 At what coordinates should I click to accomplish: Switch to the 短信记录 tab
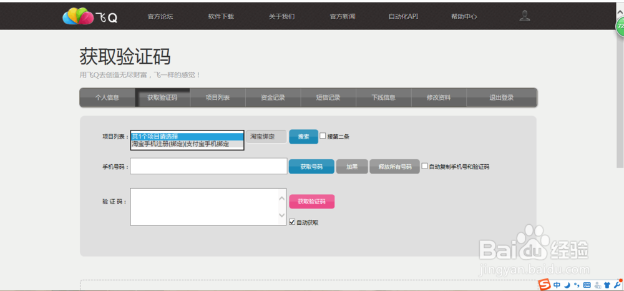click(x=328, y=97)
